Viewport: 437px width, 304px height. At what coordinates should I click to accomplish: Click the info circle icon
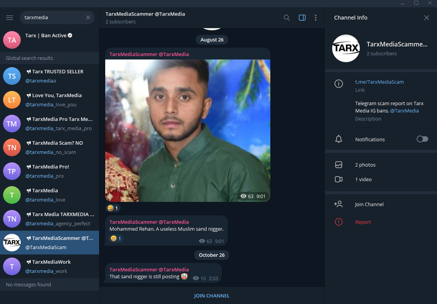(x=339, y=84)
